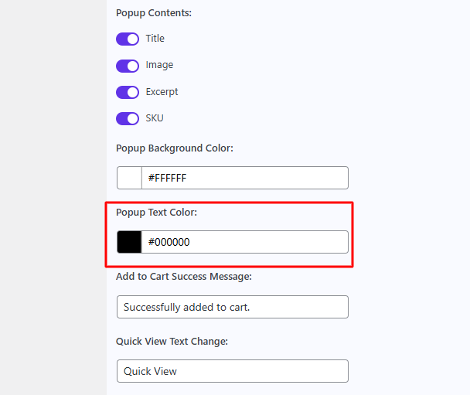Click the 'Popup Contents:' heading
470x395 pixels.
pyautogui.click(x=153, y=13)
